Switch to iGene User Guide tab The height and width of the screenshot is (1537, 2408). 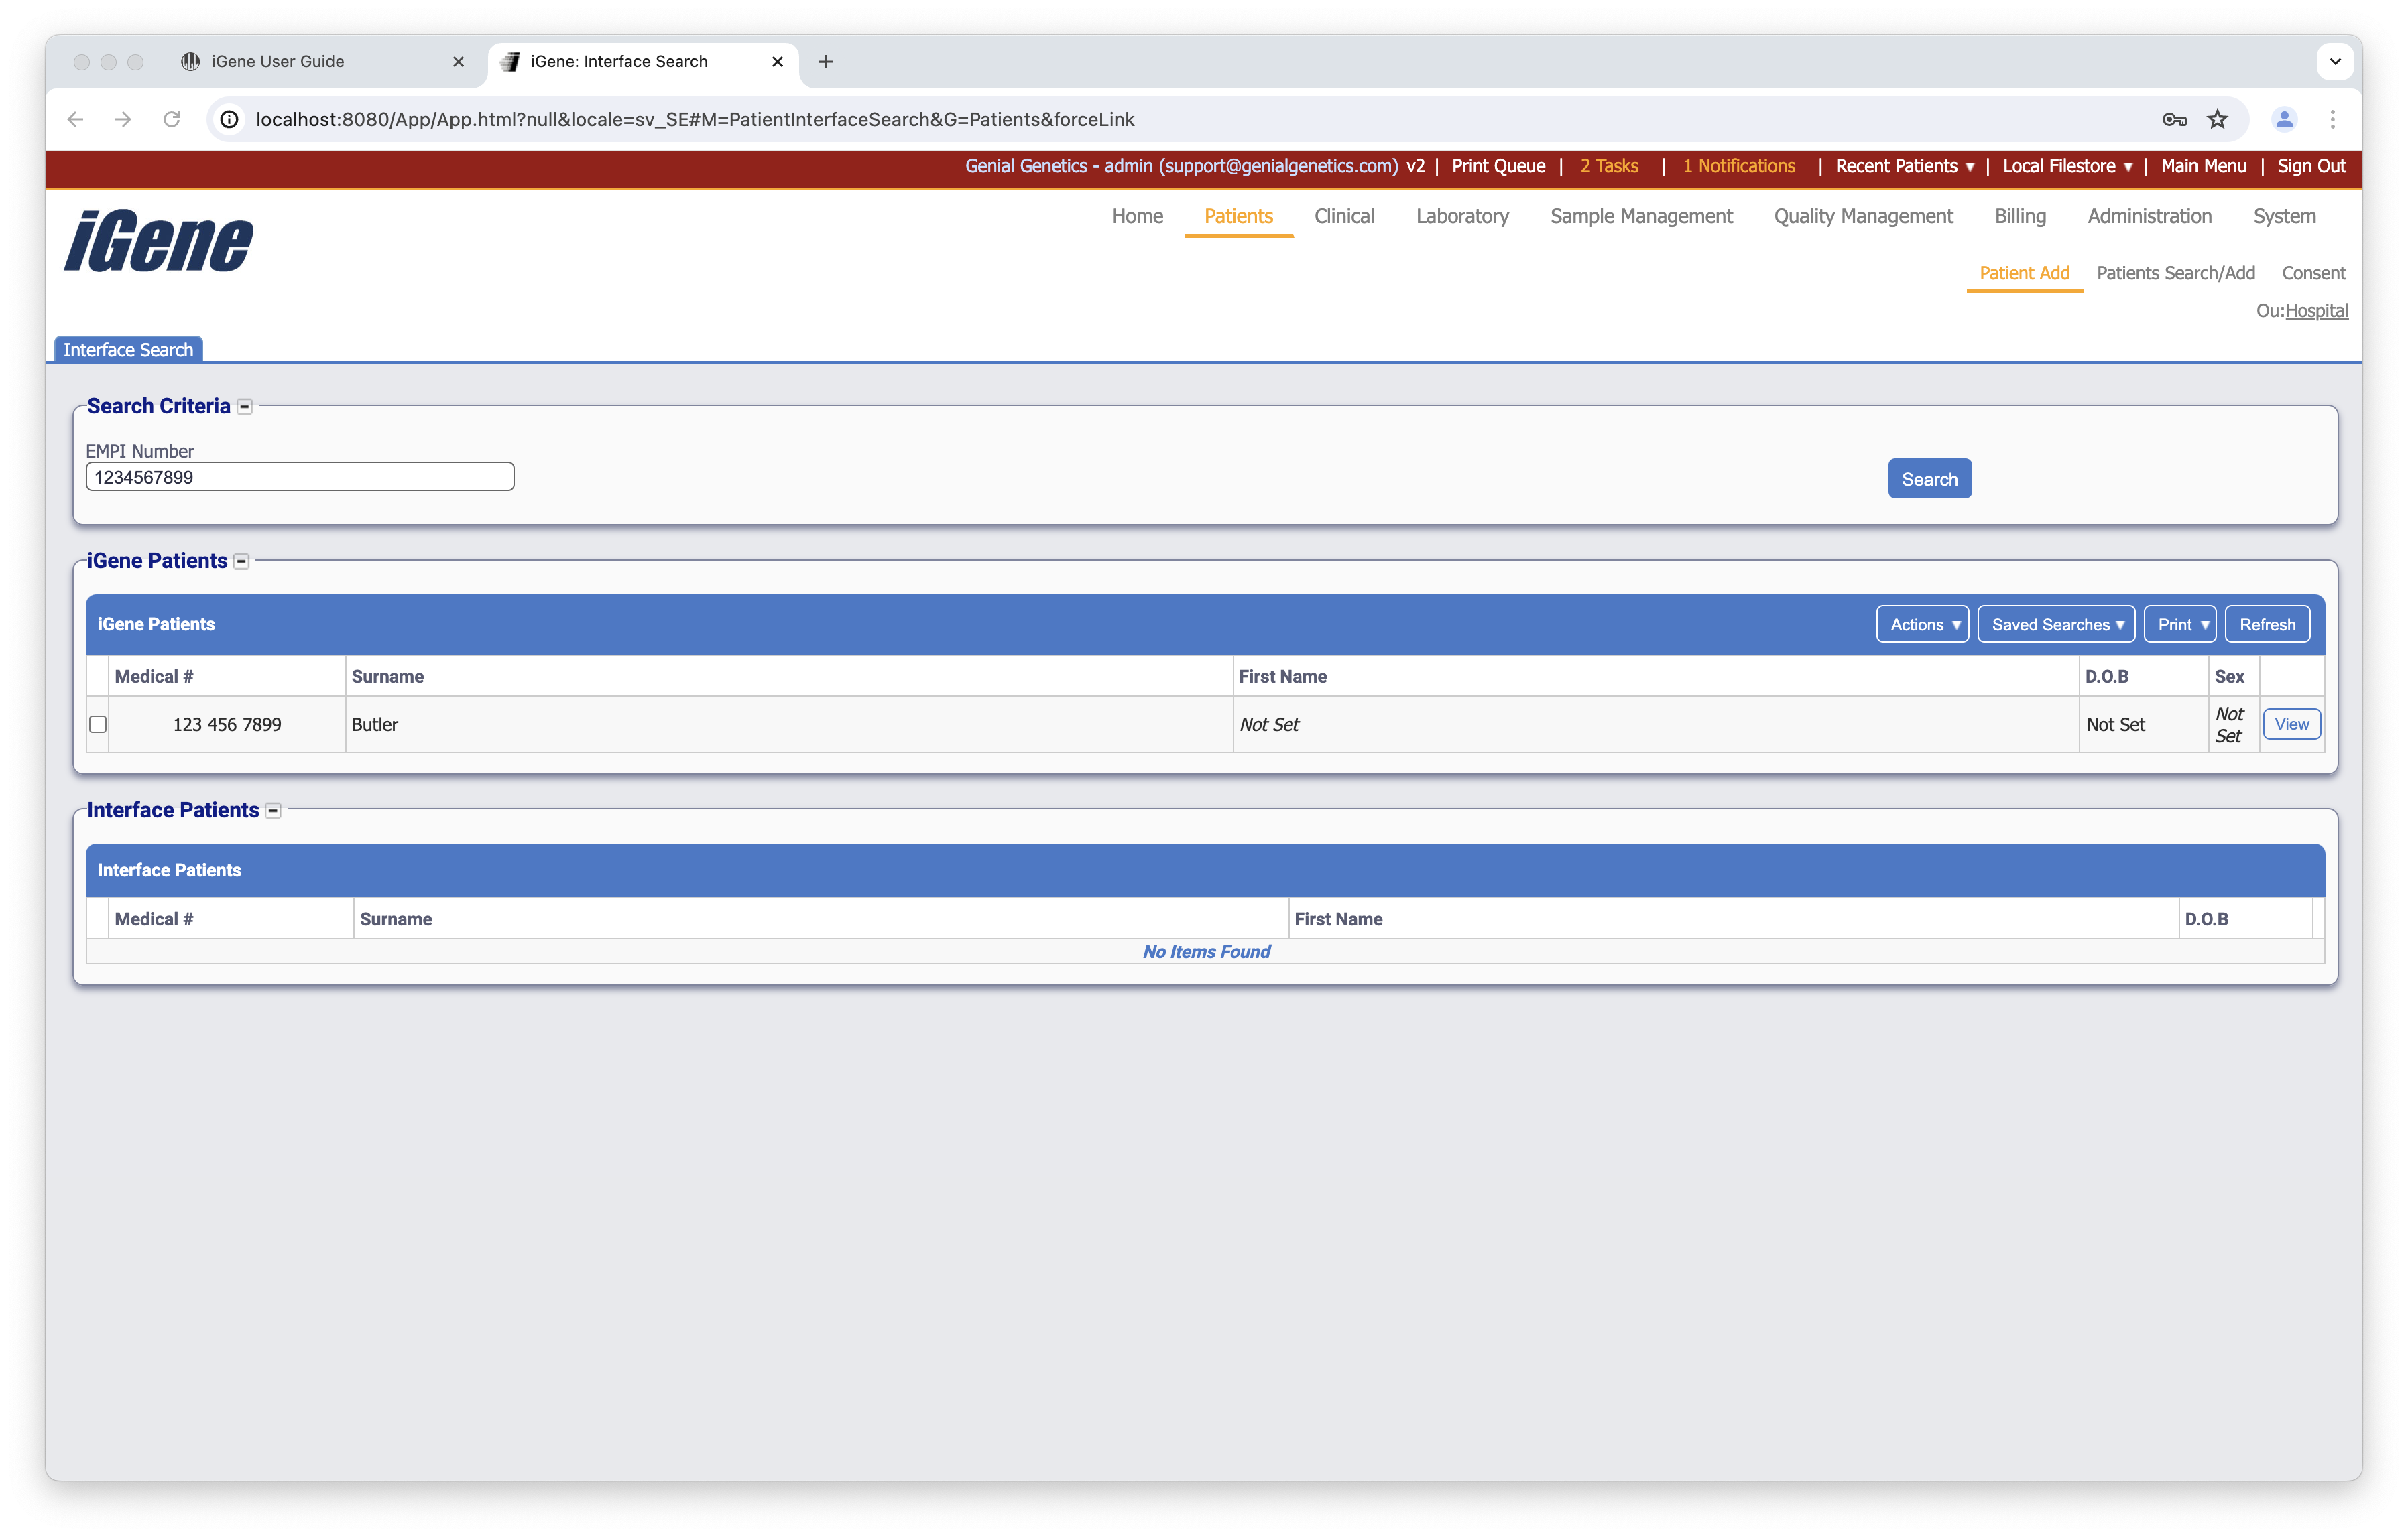click(x=277, y=61)
